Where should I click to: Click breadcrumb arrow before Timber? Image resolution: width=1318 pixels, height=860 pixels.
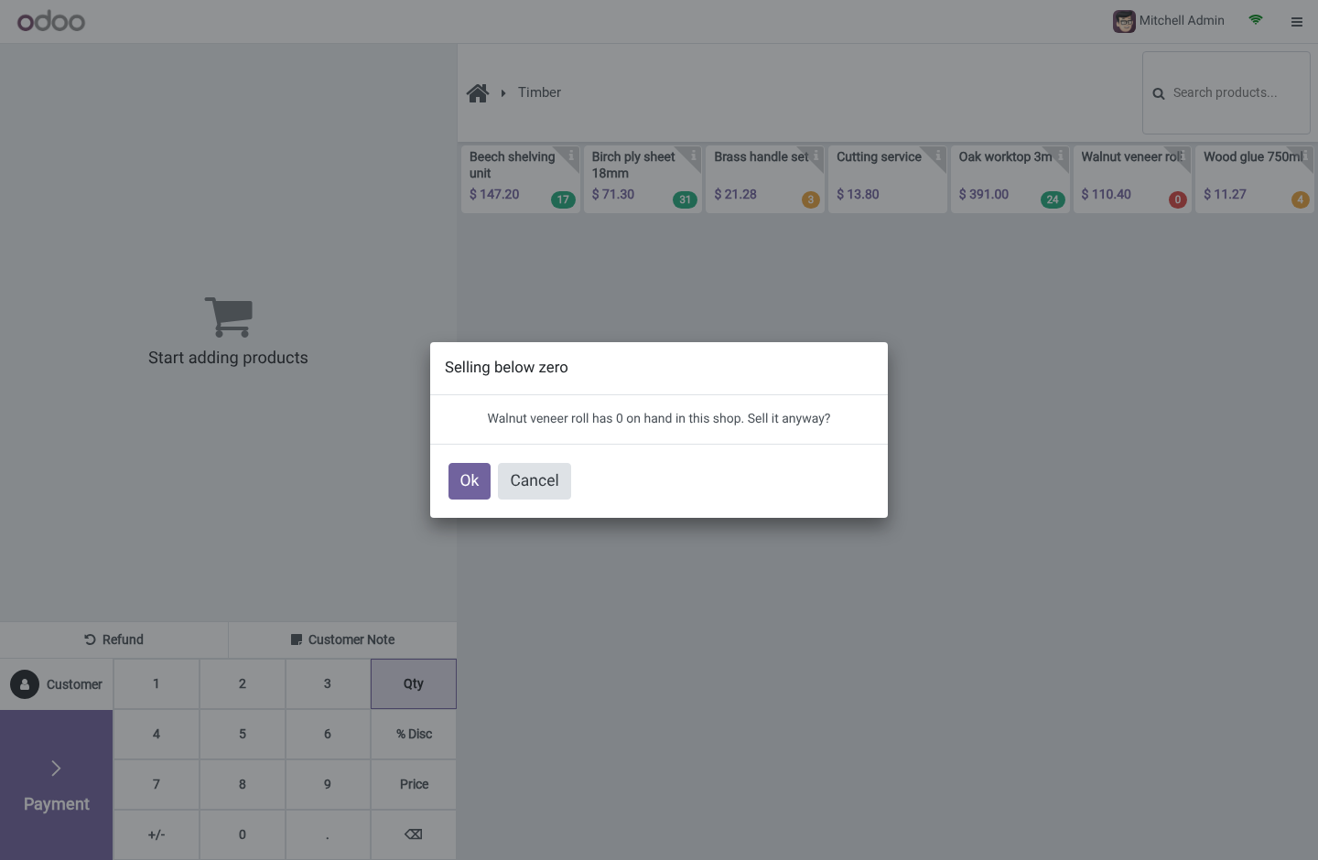pos(503,93)
